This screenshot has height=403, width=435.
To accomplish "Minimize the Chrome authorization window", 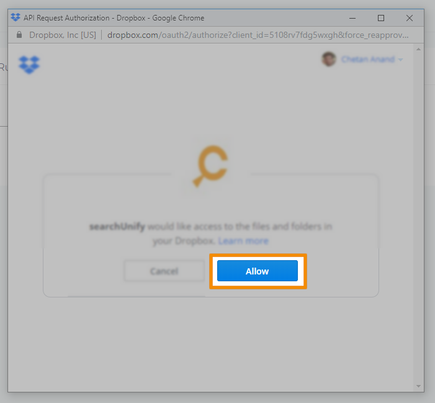I will pyautogui.click(x=352, y=18).
